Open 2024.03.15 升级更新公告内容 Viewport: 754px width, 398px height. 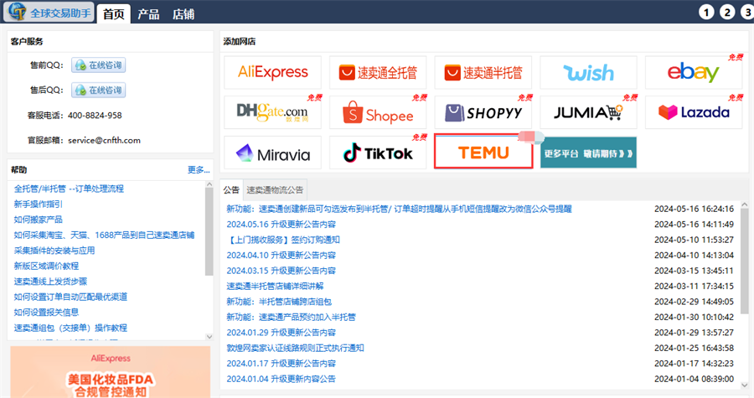tap(281, 271)
